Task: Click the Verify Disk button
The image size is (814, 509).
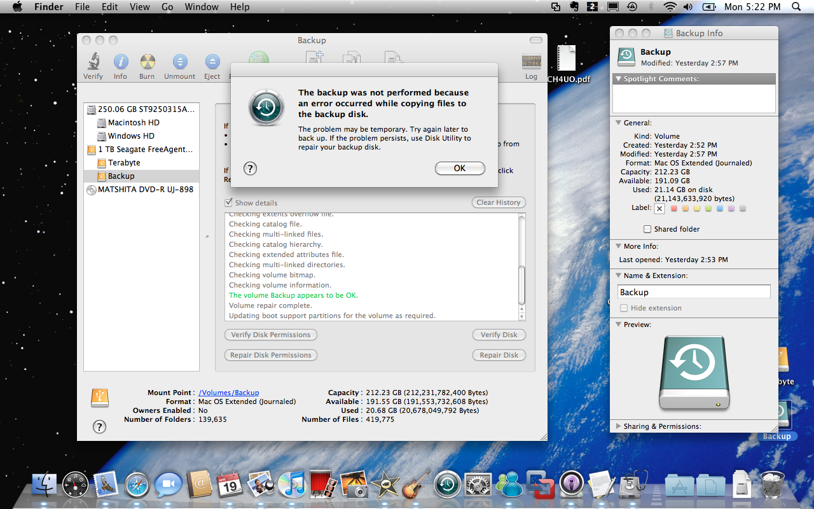Action: tap(499, 335)
